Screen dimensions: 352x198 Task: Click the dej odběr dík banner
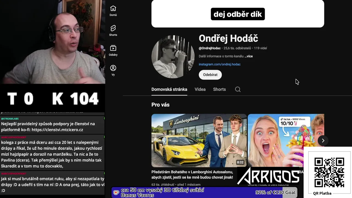[238, 14]
